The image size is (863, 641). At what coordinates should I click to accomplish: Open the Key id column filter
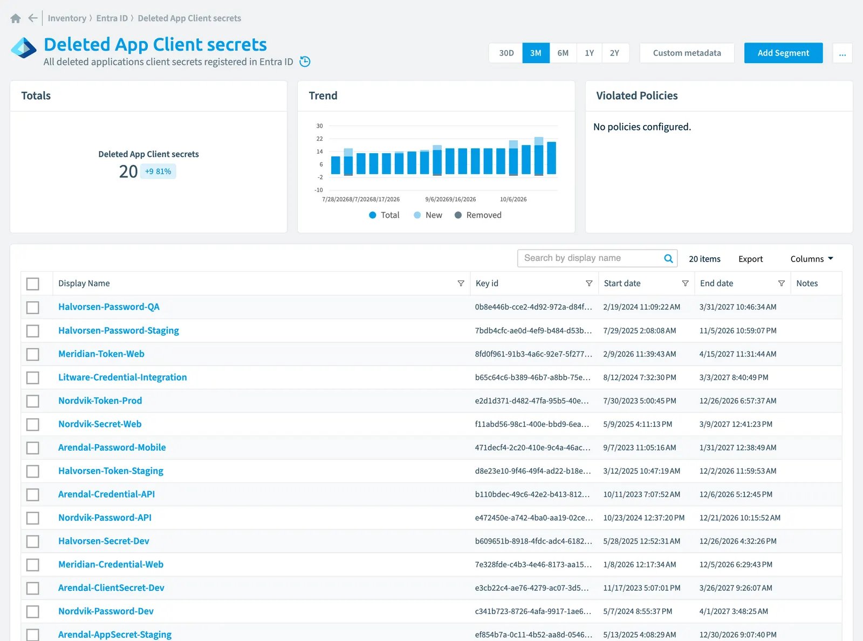[x=589, y=284]
